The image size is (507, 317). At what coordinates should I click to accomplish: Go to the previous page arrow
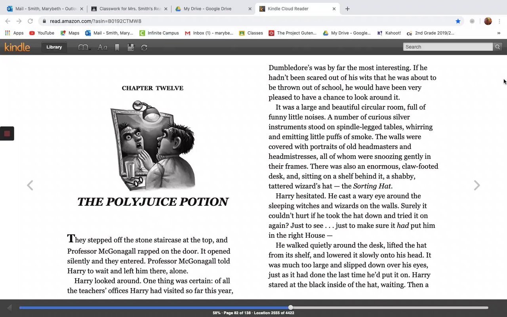coord(30,185)
